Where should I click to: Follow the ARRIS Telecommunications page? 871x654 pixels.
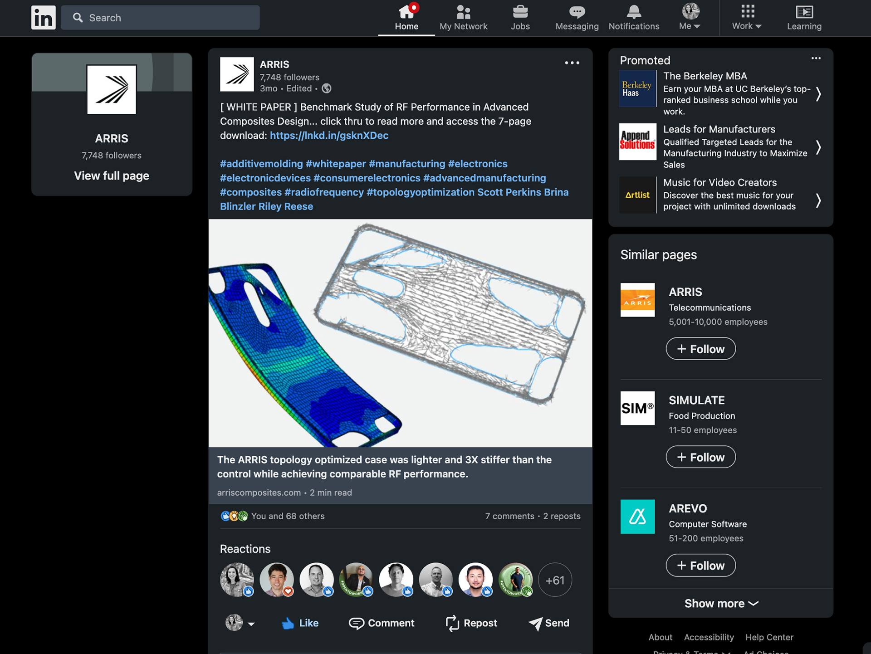pyautogui.click(x=700, y=349)
